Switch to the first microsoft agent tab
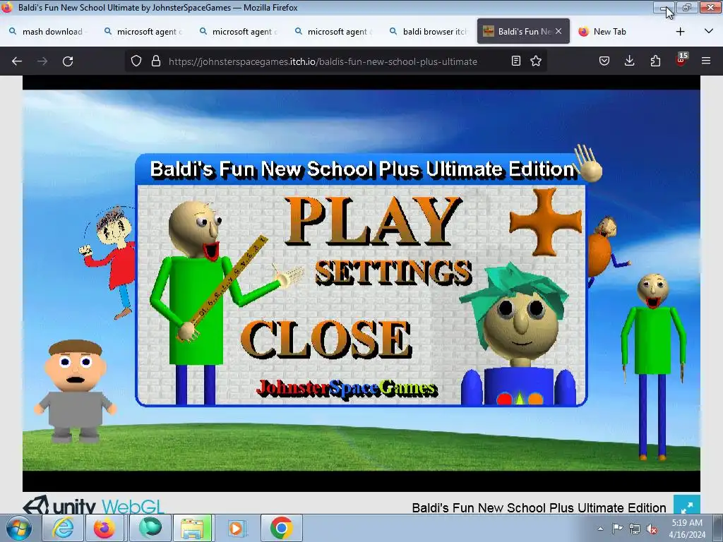 click(144, 31)
